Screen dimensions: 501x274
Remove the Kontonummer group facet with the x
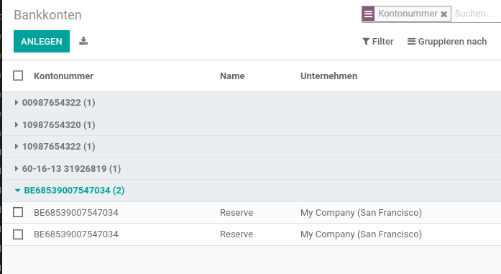443,14
